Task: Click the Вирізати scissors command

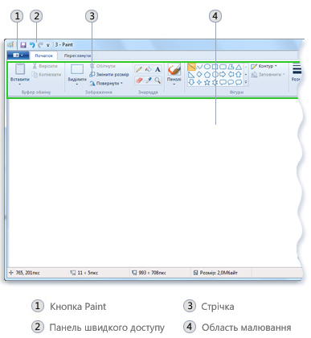Action: coord(45,66)
